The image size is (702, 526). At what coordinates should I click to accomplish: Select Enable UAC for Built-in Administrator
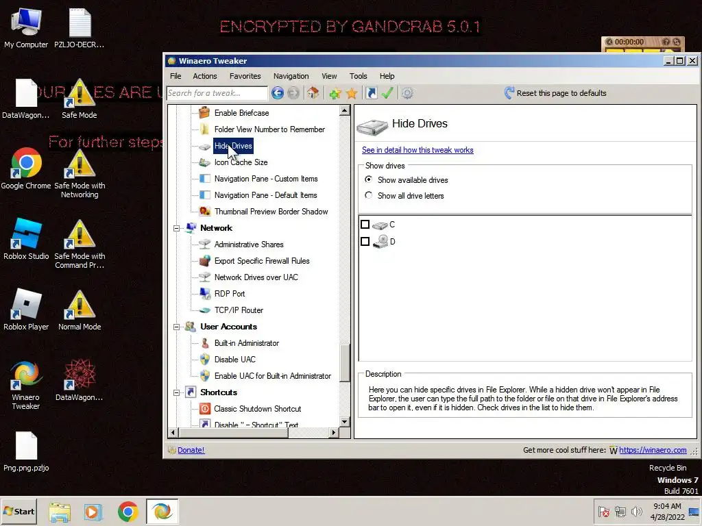(273, 376)
